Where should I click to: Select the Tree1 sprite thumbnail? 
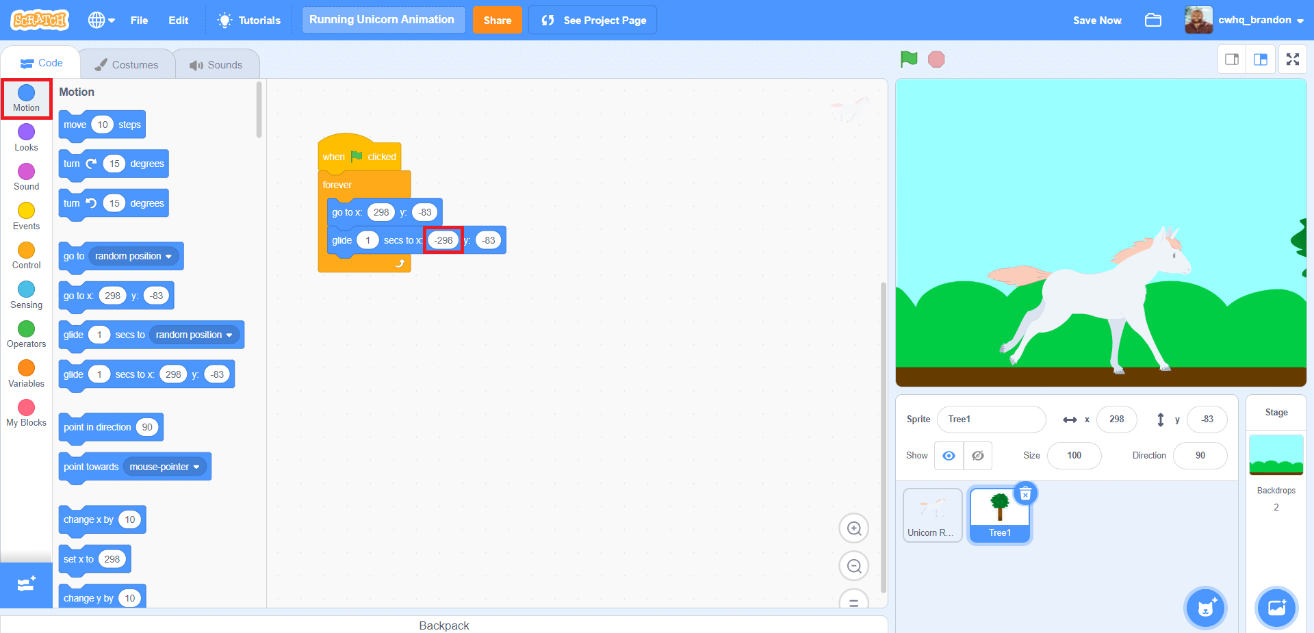click(x=999, y=515)
